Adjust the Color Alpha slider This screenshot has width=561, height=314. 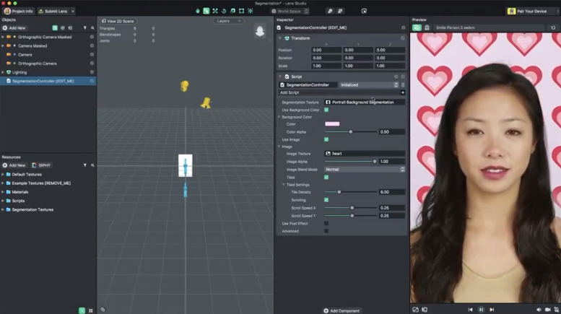pos(351,132)
